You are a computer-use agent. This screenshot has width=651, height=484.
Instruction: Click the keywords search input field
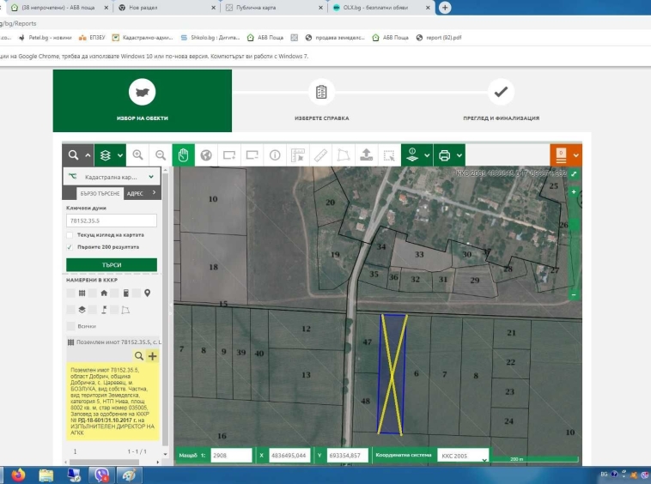[x=111, y=221]
